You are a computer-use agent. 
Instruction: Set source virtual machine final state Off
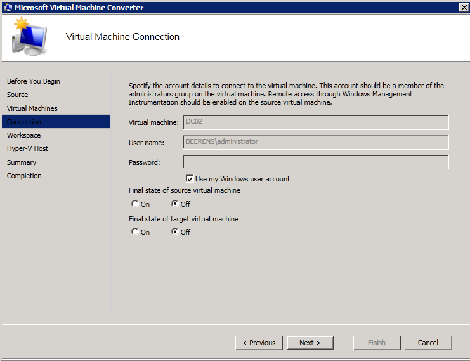pos(175,204)
